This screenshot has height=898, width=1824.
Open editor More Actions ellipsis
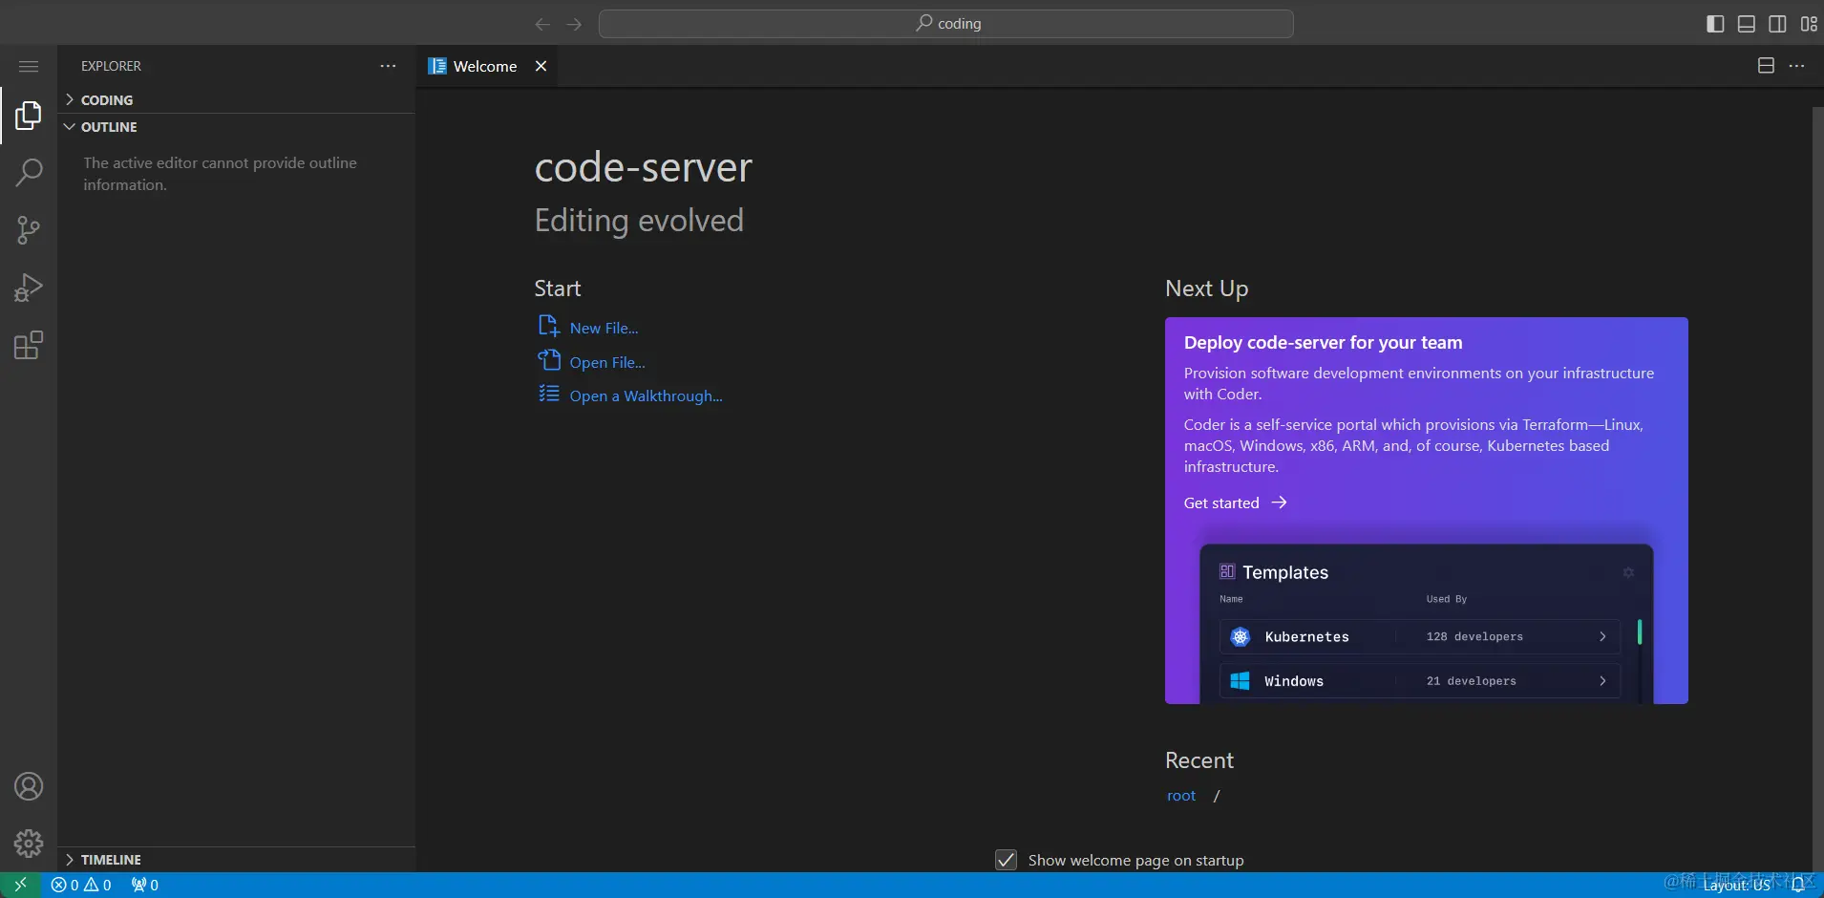click(x=1796, y=66)
